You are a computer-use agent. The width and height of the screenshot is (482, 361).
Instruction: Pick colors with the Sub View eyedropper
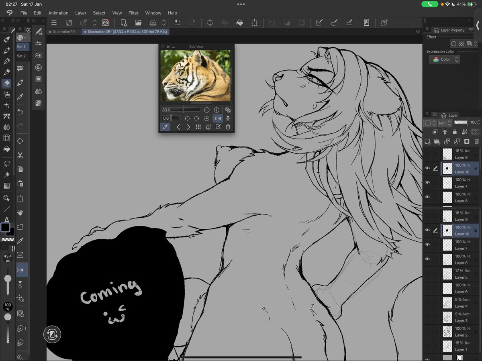point(165,126)
